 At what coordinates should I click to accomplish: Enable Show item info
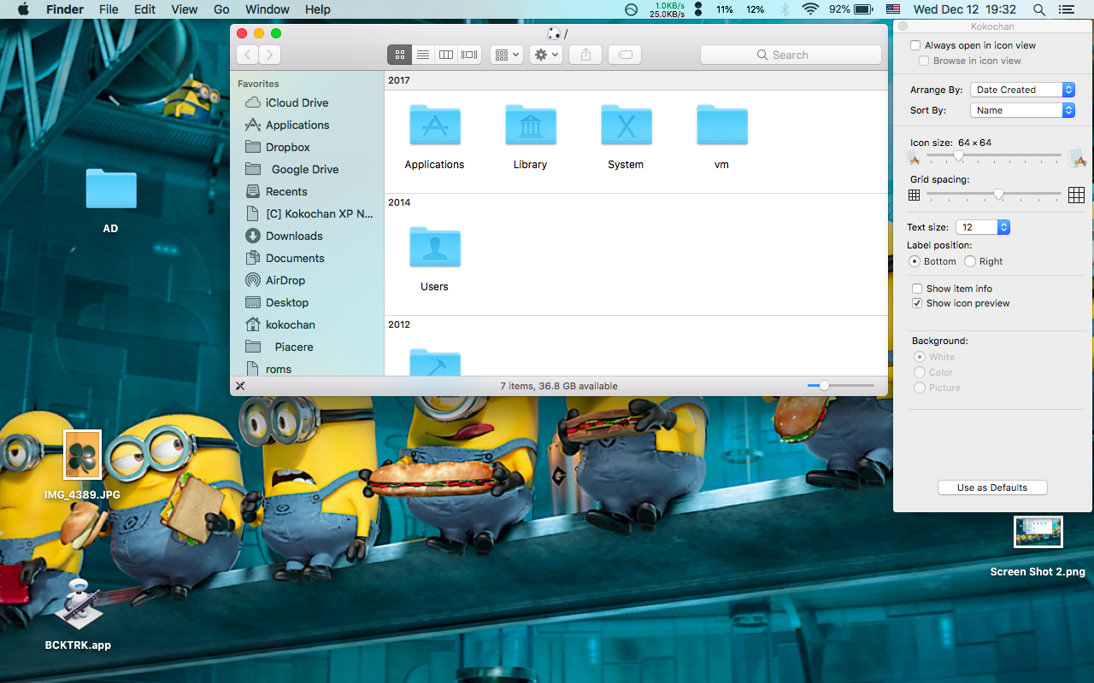point(917,289)
